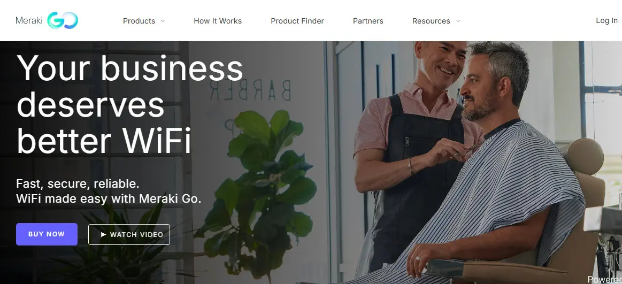
Task: Open the Products menu
Action: 139,21
